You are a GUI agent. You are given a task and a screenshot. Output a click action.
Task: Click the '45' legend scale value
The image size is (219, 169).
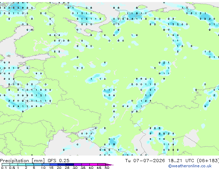pyautogui.click(x=99, y=168)
